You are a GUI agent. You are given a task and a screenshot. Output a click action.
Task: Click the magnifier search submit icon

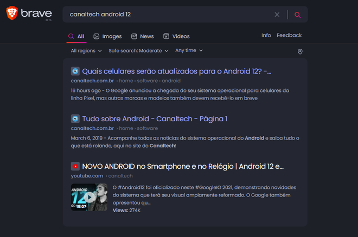tap(297, 15)
